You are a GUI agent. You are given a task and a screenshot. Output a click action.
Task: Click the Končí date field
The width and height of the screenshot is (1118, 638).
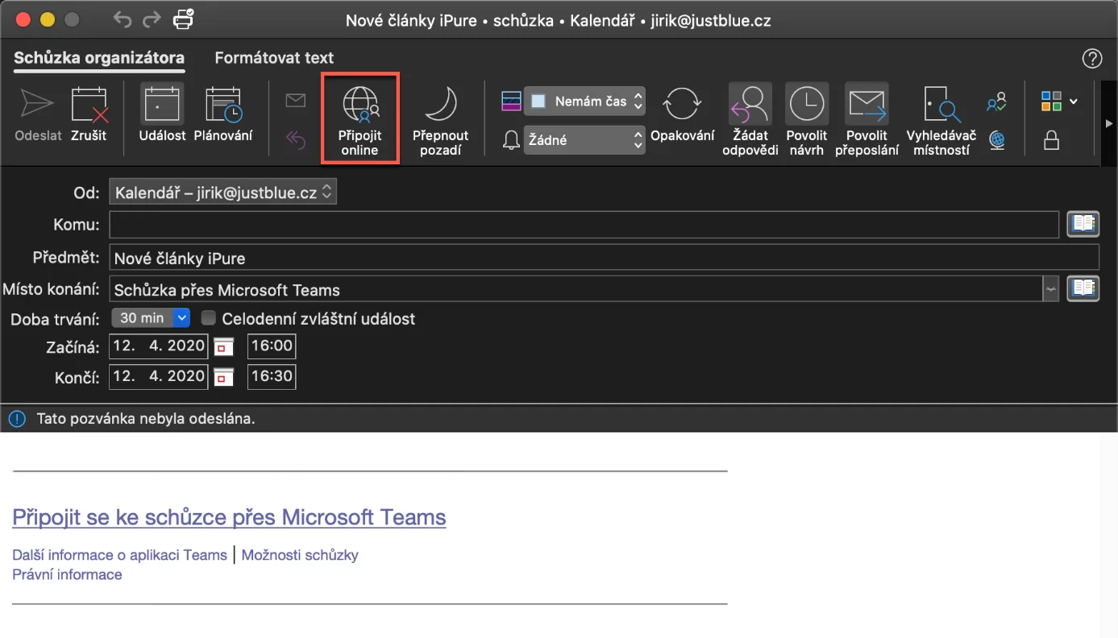click(x=158, y=376)
